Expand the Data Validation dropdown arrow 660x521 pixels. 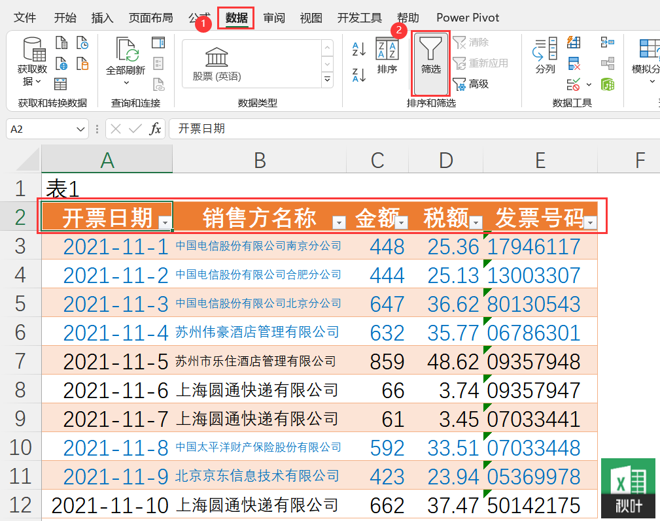pyautogui.click(x=589, y=84)
